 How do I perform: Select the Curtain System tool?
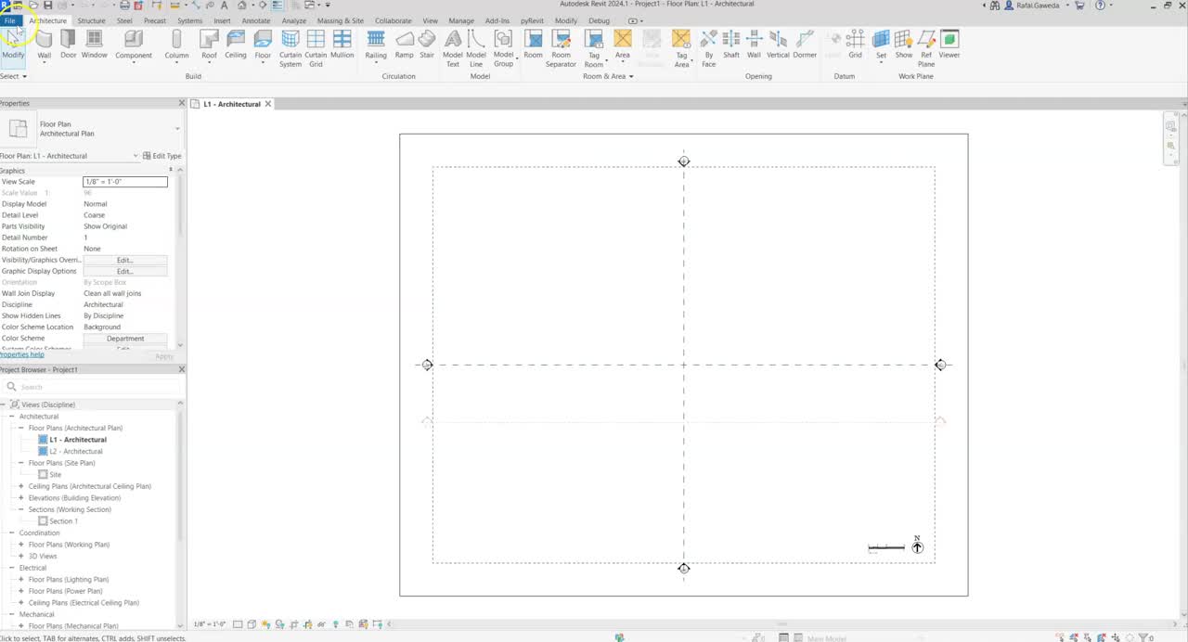(291, 48)
